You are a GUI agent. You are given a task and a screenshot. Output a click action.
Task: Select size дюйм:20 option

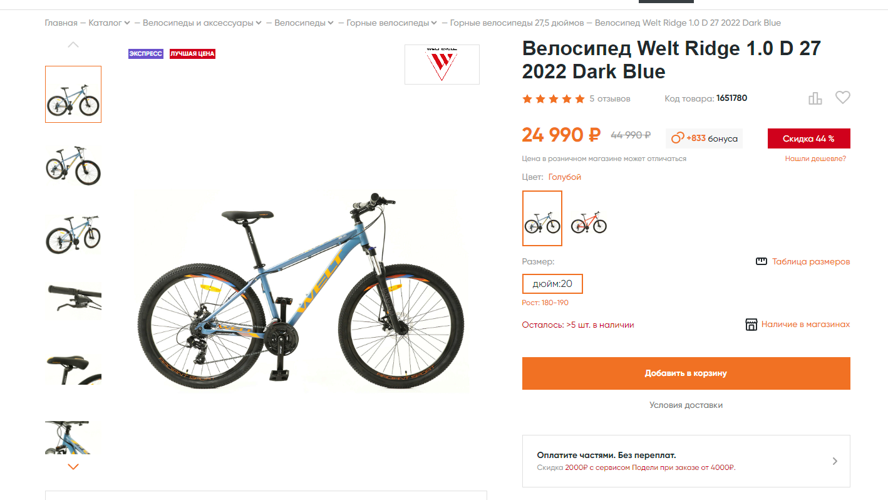click(552, 284)
